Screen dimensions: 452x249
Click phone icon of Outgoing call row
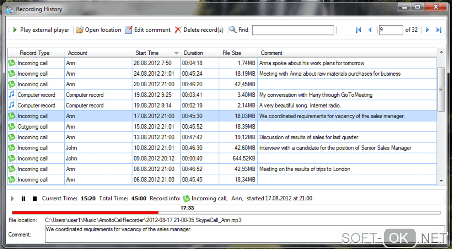tap(12, 126)
